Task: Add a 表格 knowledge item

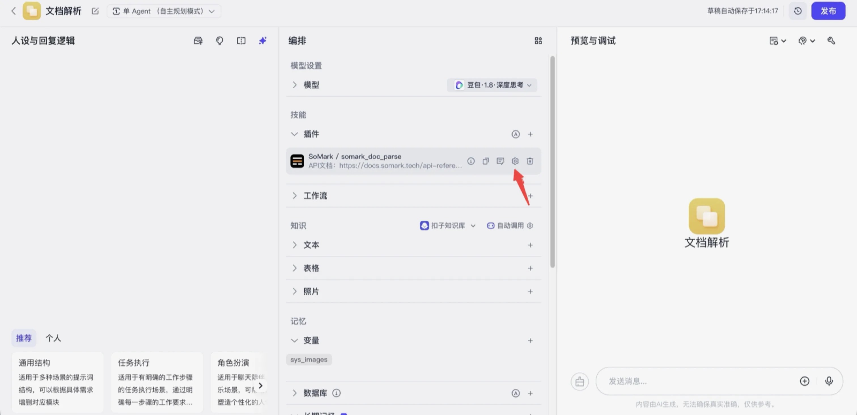Action: (x=530, y=268)
